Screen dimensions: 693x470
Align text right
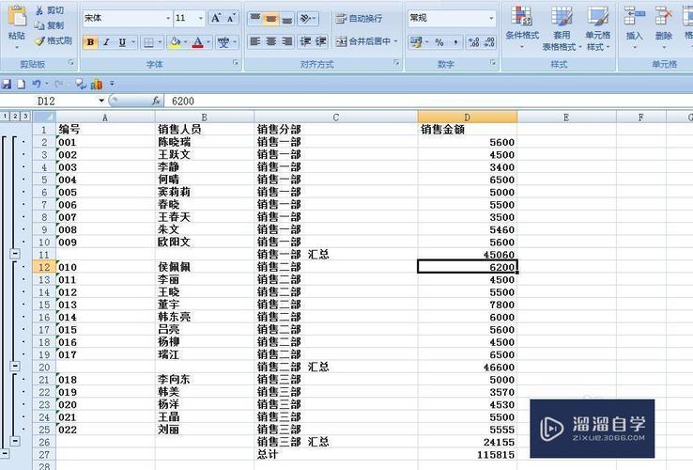click(x=286, y=41)
